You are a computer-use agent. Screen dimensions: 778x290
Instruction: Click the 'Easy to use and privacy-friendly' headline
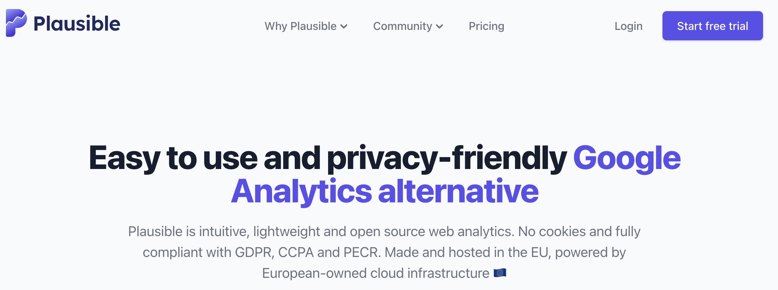(x=328, y=158)
